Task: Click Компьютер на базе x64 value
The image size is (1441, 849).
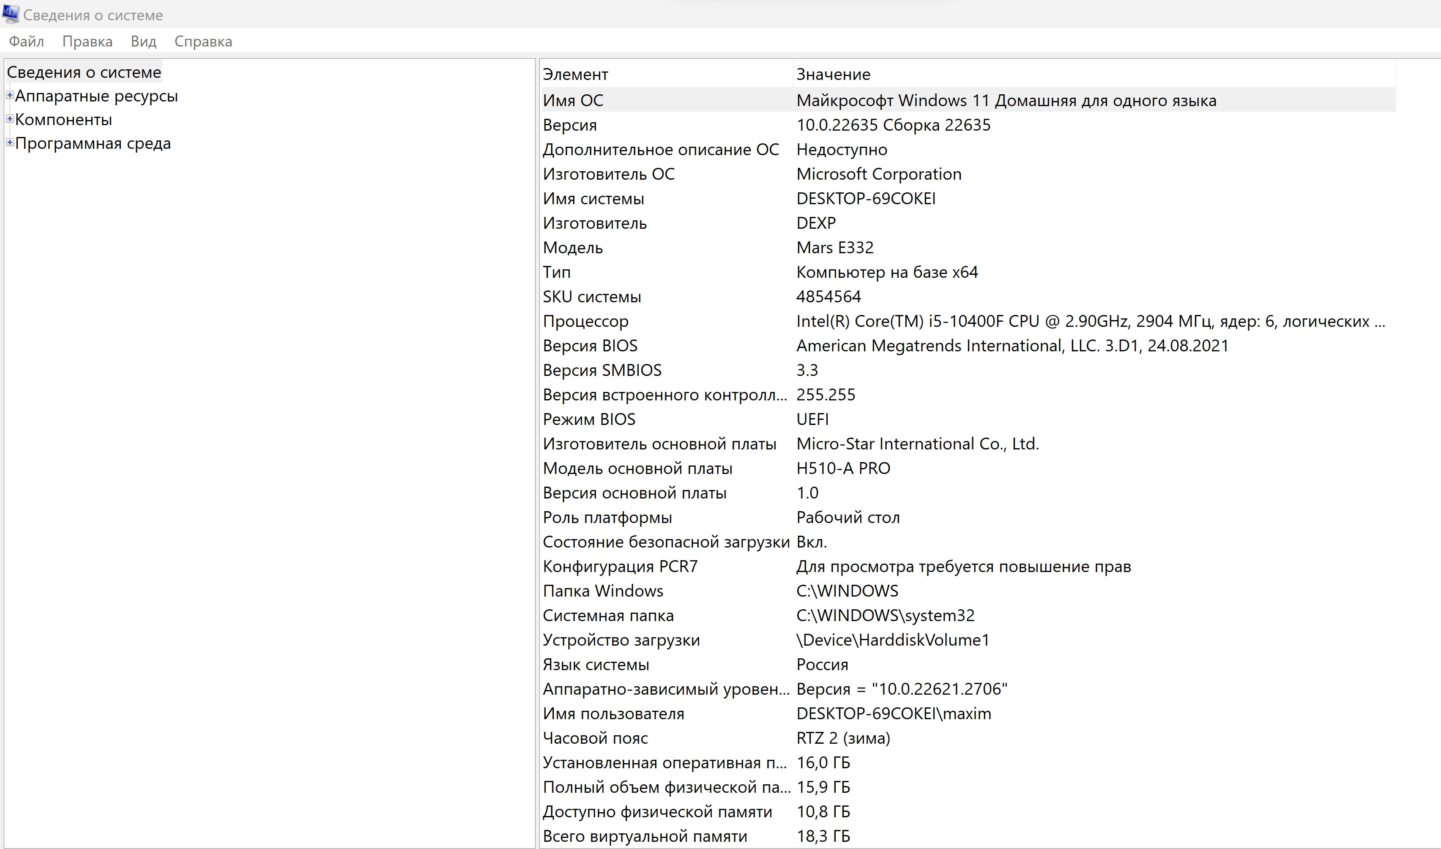Action: tap(887, 272)
